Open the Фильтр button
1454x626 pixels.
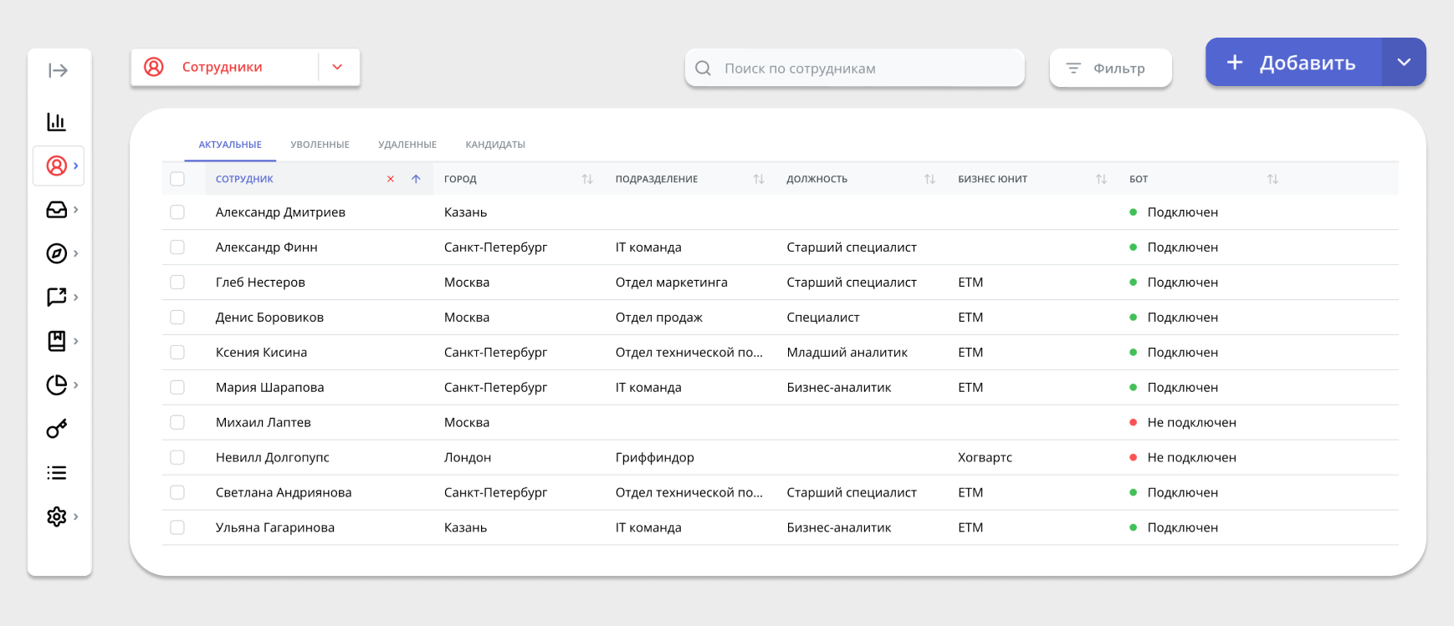pos(1110,68)
